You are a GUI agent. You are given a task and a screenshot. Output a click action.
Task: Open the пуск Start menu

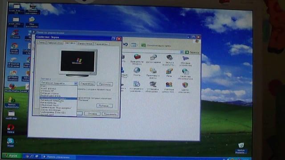(12, 156)
